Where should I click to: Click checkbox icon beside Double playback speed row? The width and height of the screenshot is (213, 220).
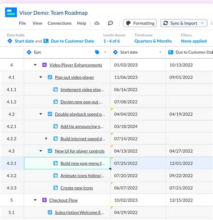point(50,114)
